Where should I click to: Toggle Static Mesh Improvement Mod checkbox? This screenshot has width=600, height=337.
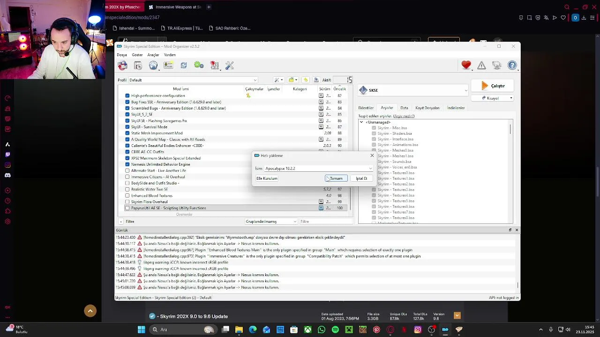127,133
